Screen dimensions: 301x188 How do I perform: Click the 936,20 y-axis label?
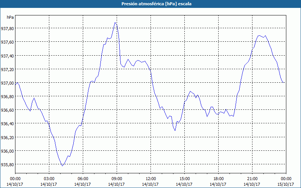point(8,138)
